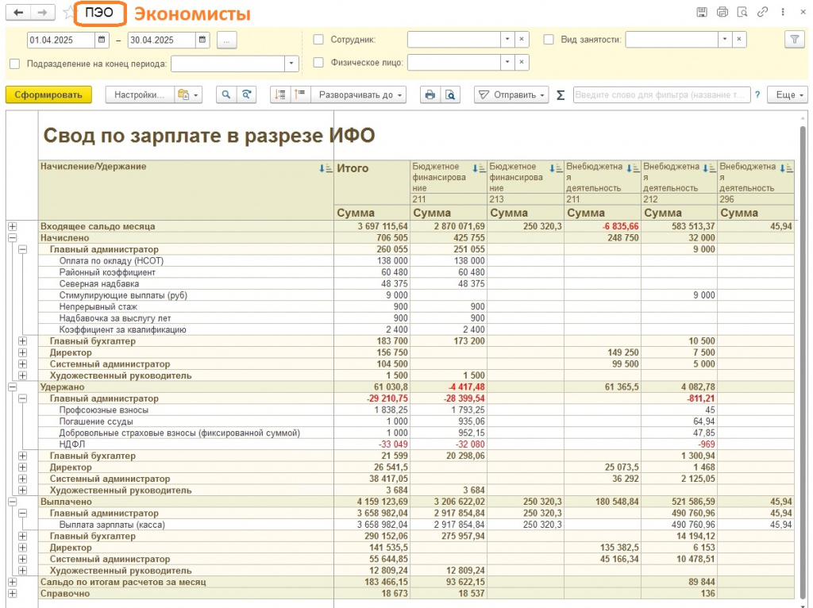Select the НДФЛ row label
Viewport: 813px width, 608px height.
tap(72, 444)
